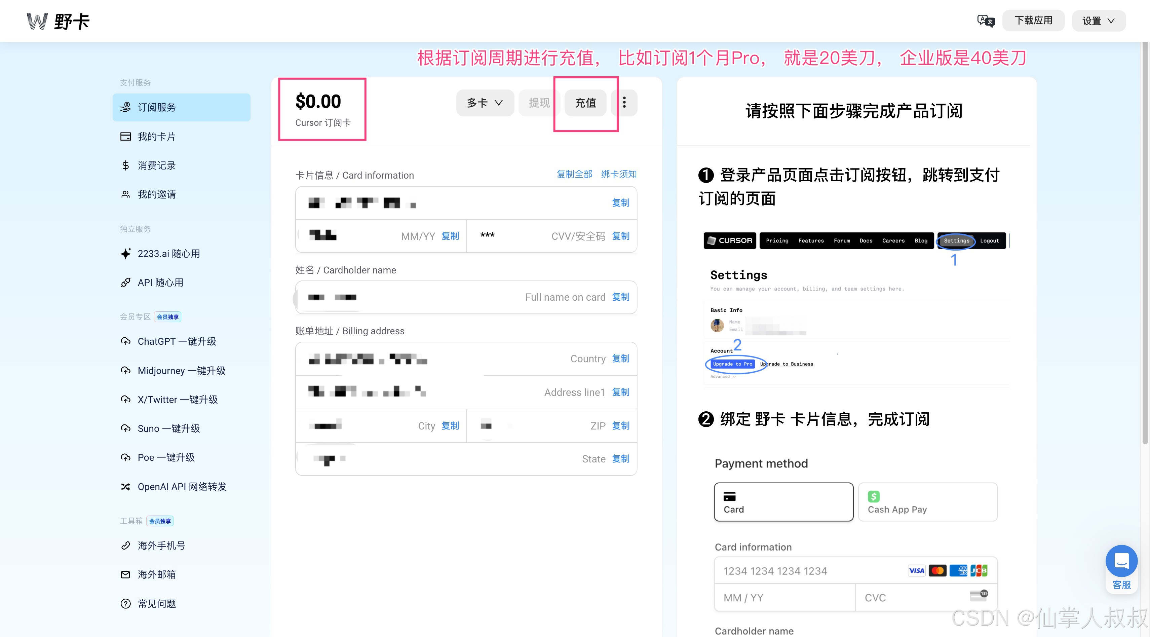
Task: Open 常见问题 FAQ page
Action: coord(156,603)
